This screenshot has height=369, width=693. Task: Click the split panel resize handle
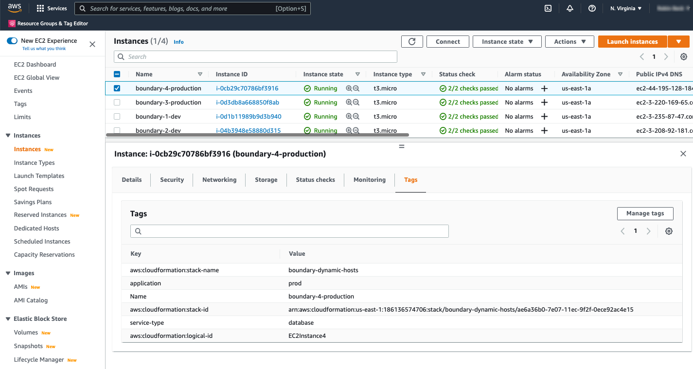[402, 146]
